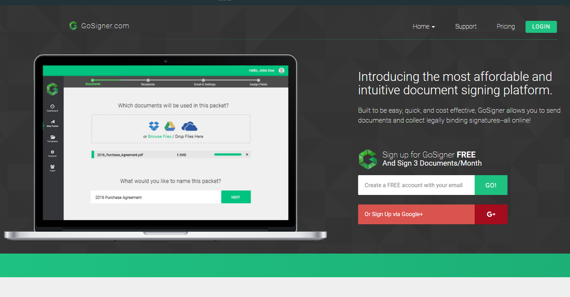The image size is (570, 297).
Task: Click the 2016_Purchase_Agreement.pdf file name
Action: [x=120, y=155]
